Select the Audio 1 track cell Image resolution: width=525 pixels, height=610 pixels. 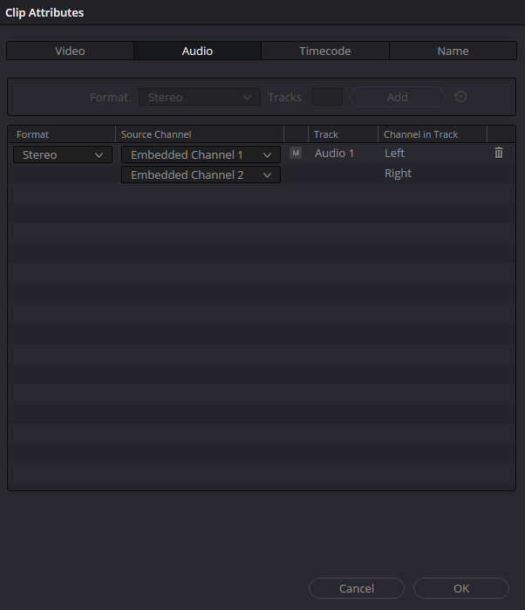[x=334, y=154]
